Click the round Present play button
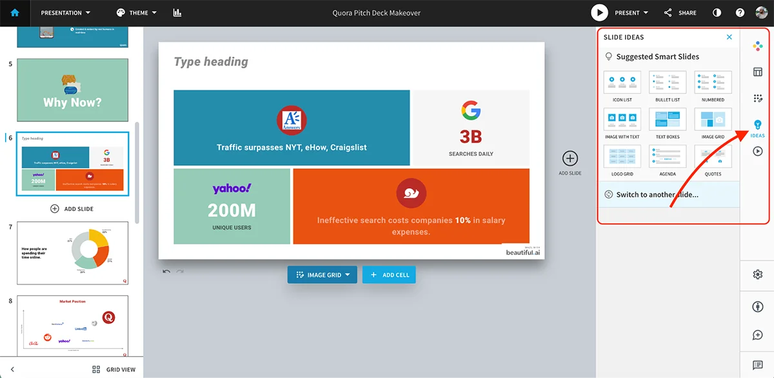774x378 pixels. click(x=599, y=12)
